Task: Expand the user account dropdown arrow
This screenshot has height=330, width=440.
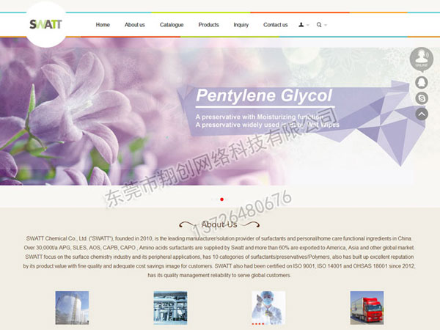Action: [x=308, y=25]
